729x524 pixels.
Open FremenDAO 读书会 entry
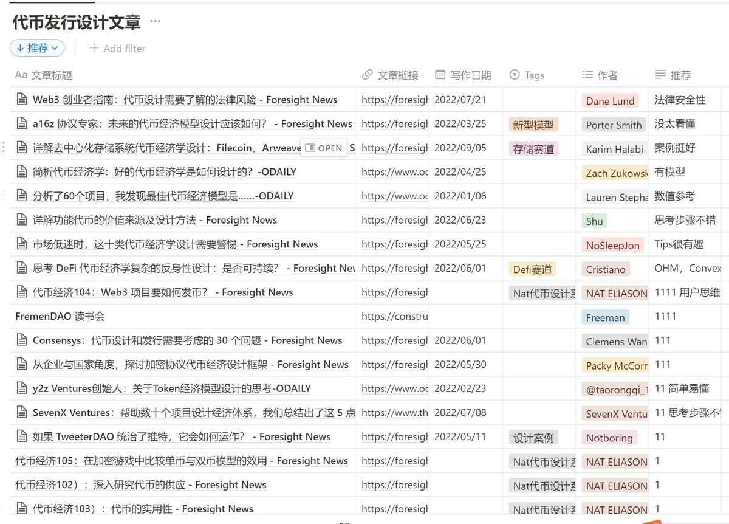pos(61,316)
